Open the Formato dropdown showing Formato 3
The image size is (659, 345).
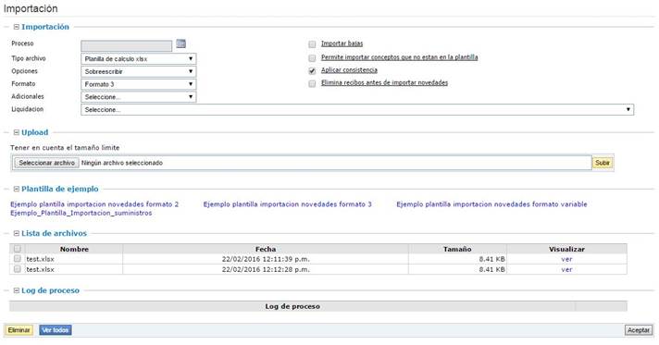(x=138, y=84)
